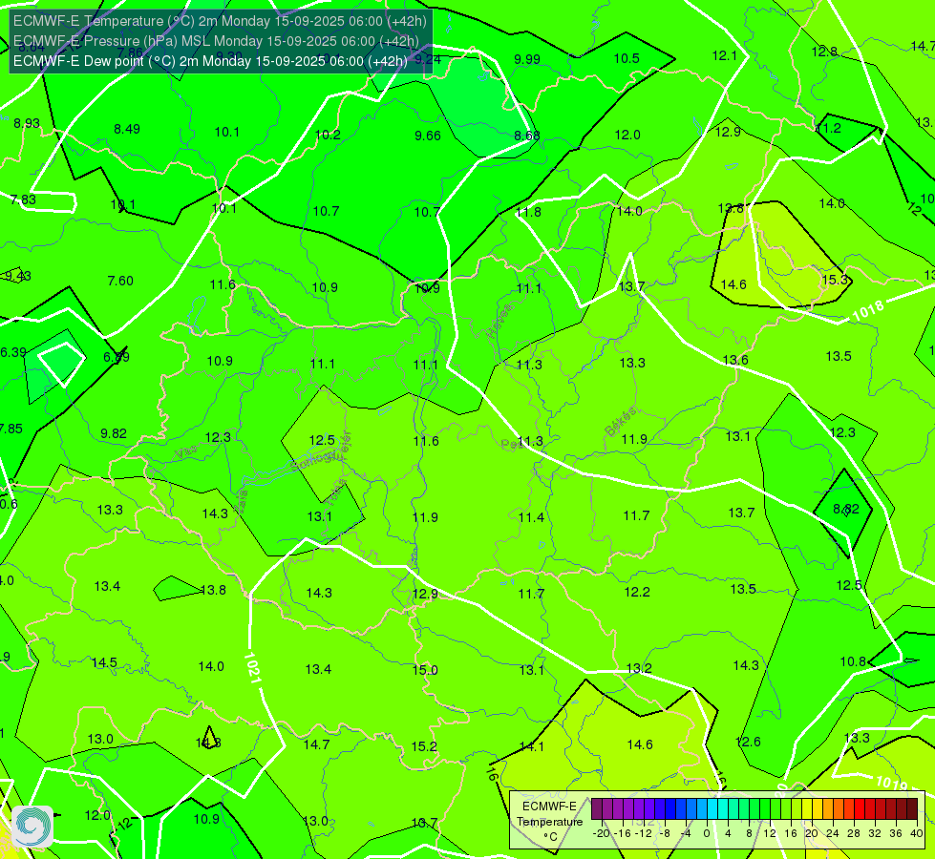Click the 15.0 temperature value
This screenshot has width=935, height=859.
tap(425, 670)
